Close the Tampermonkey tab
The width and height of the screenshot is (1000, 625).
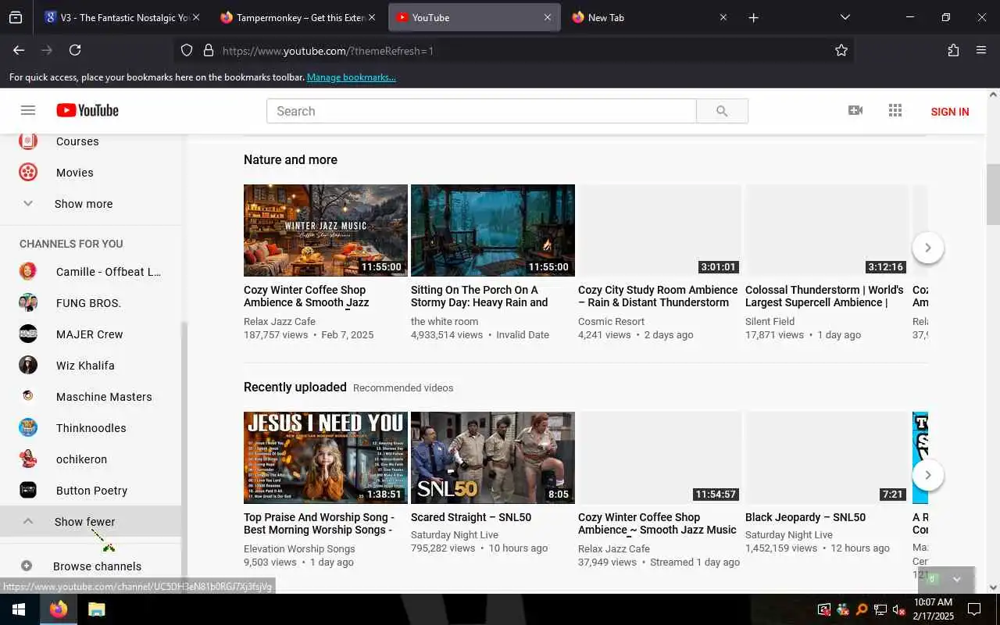(371, 17)
